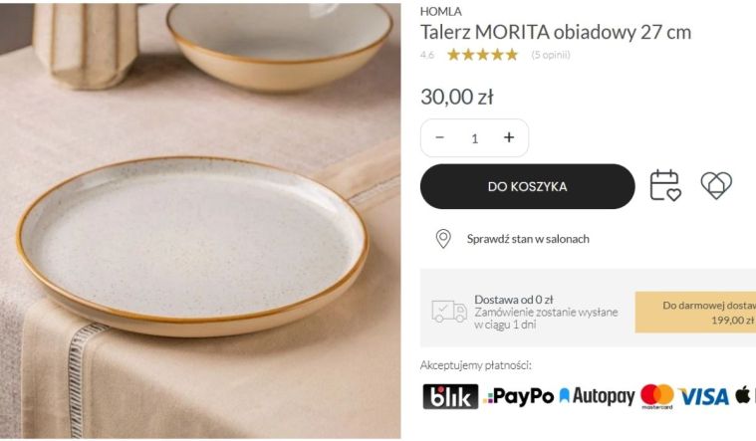The image size is (756, 441).
Task: Select the VISA payment logo
Action: point(704,396)
